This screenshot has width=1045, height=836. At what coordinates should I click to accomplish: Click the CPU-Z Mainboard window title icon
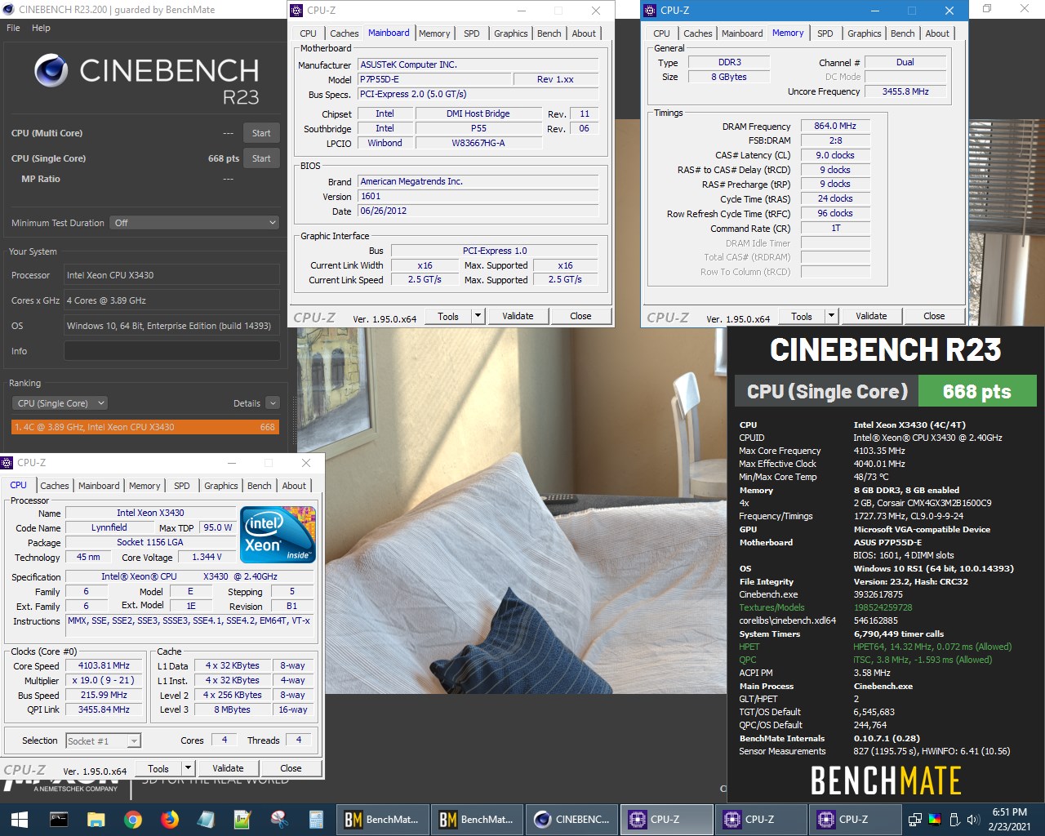click(x=296, y=11)
